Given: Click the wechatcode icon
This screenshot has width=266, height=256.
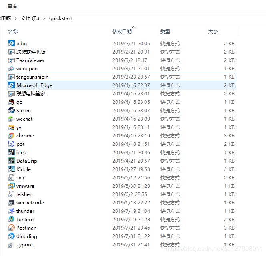Looking at the screenshot, I should (x=11, y=202).
